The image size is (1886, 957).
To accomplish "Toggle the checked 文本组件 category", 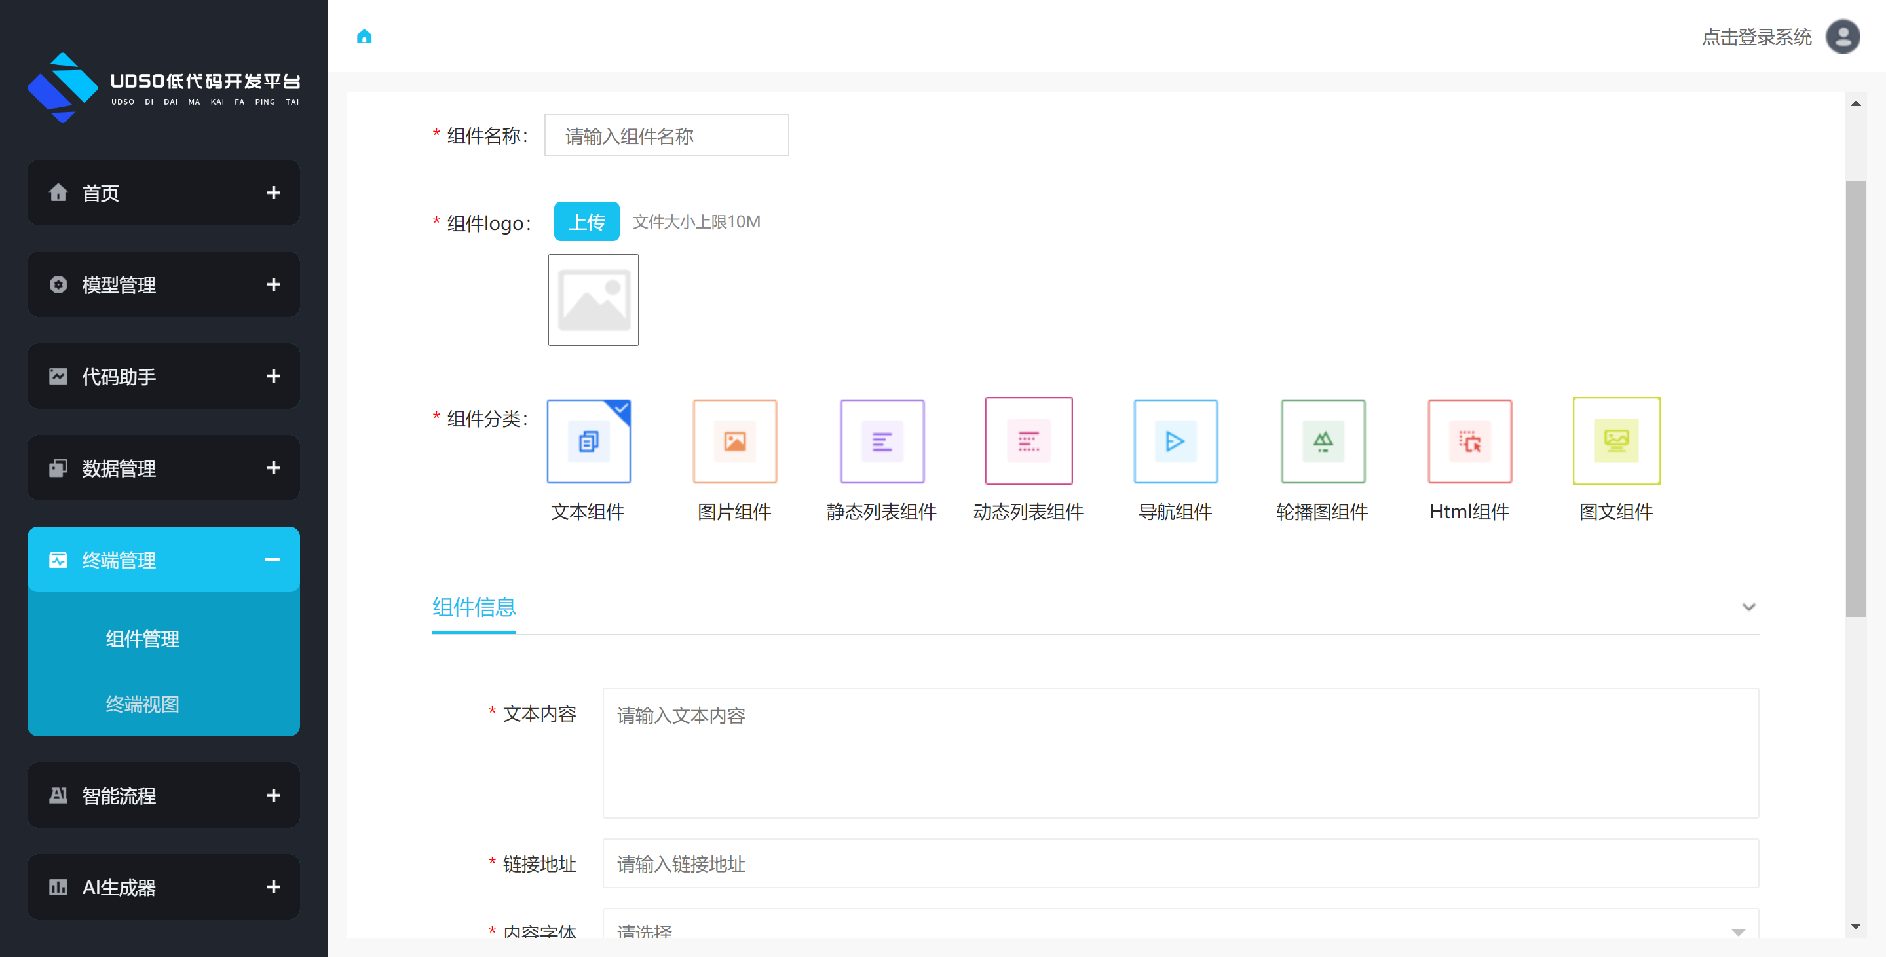I will pyautogui.click(x=588, y=441).
